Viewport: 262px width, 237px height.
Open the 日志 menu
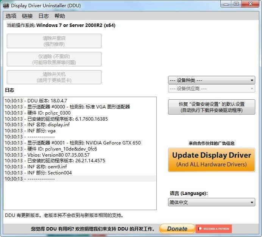pos(44,16)
